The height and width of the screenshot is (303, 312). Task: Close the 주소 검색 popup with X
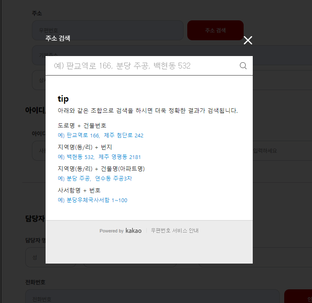(248, 40)
